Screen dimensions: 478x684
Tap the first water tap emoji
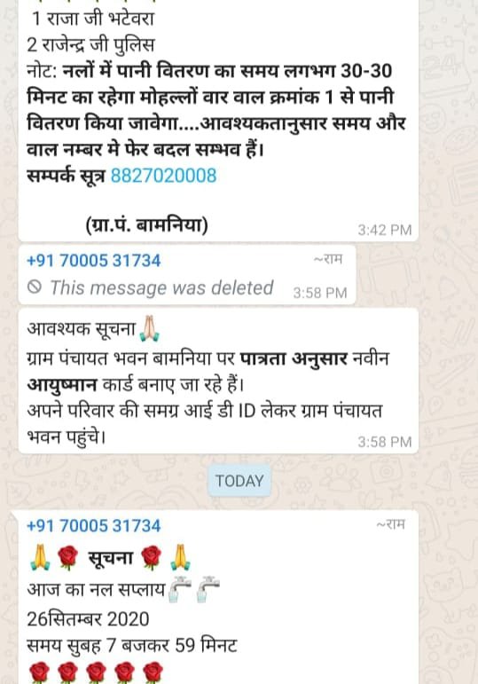[x=180, y=589]
